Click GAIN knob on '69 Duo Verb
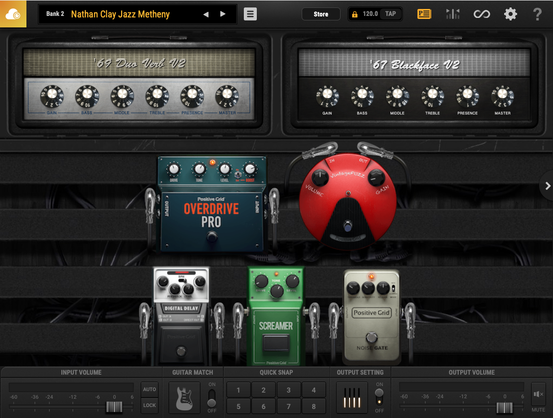This screenshot has width=553, height=418. point(52,96)
